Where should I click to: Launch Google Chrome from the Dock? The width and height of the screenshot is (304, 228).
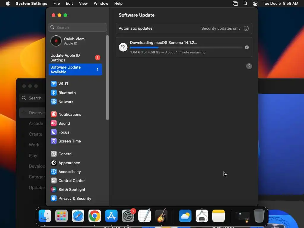coord(95,216)
